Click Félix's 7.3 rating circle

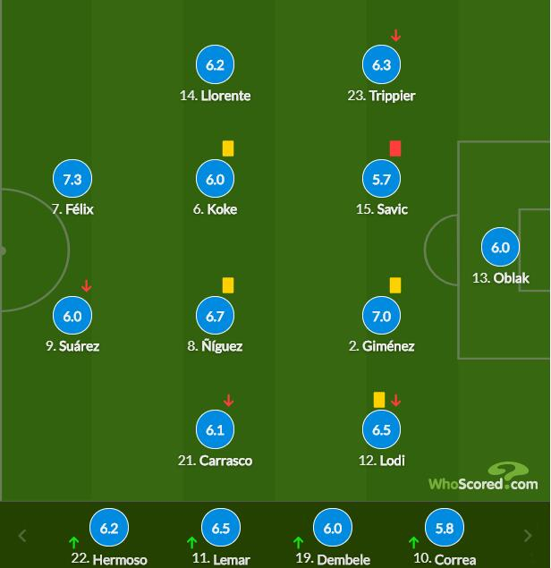point(72,179)
